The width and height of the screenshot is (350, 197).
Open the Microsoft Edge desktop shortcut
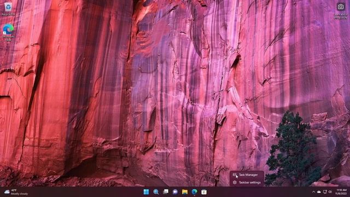(x=8, y=33)
